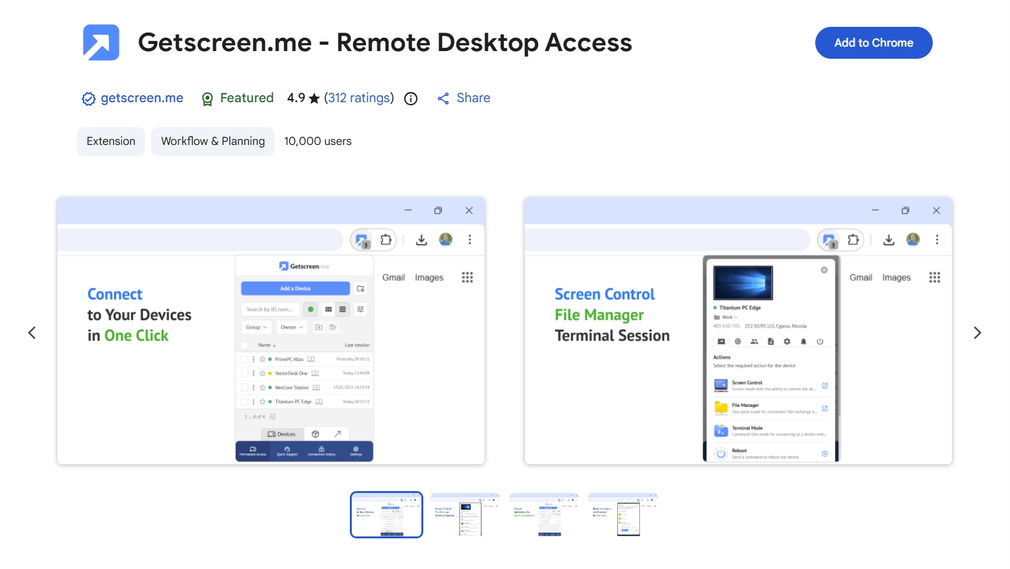Open the ratings info circle icon
The image size is (1010, 569).
[x=411, y=98]
